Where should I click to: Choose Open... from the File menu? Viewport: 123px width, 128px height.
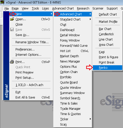coord(31,19)
